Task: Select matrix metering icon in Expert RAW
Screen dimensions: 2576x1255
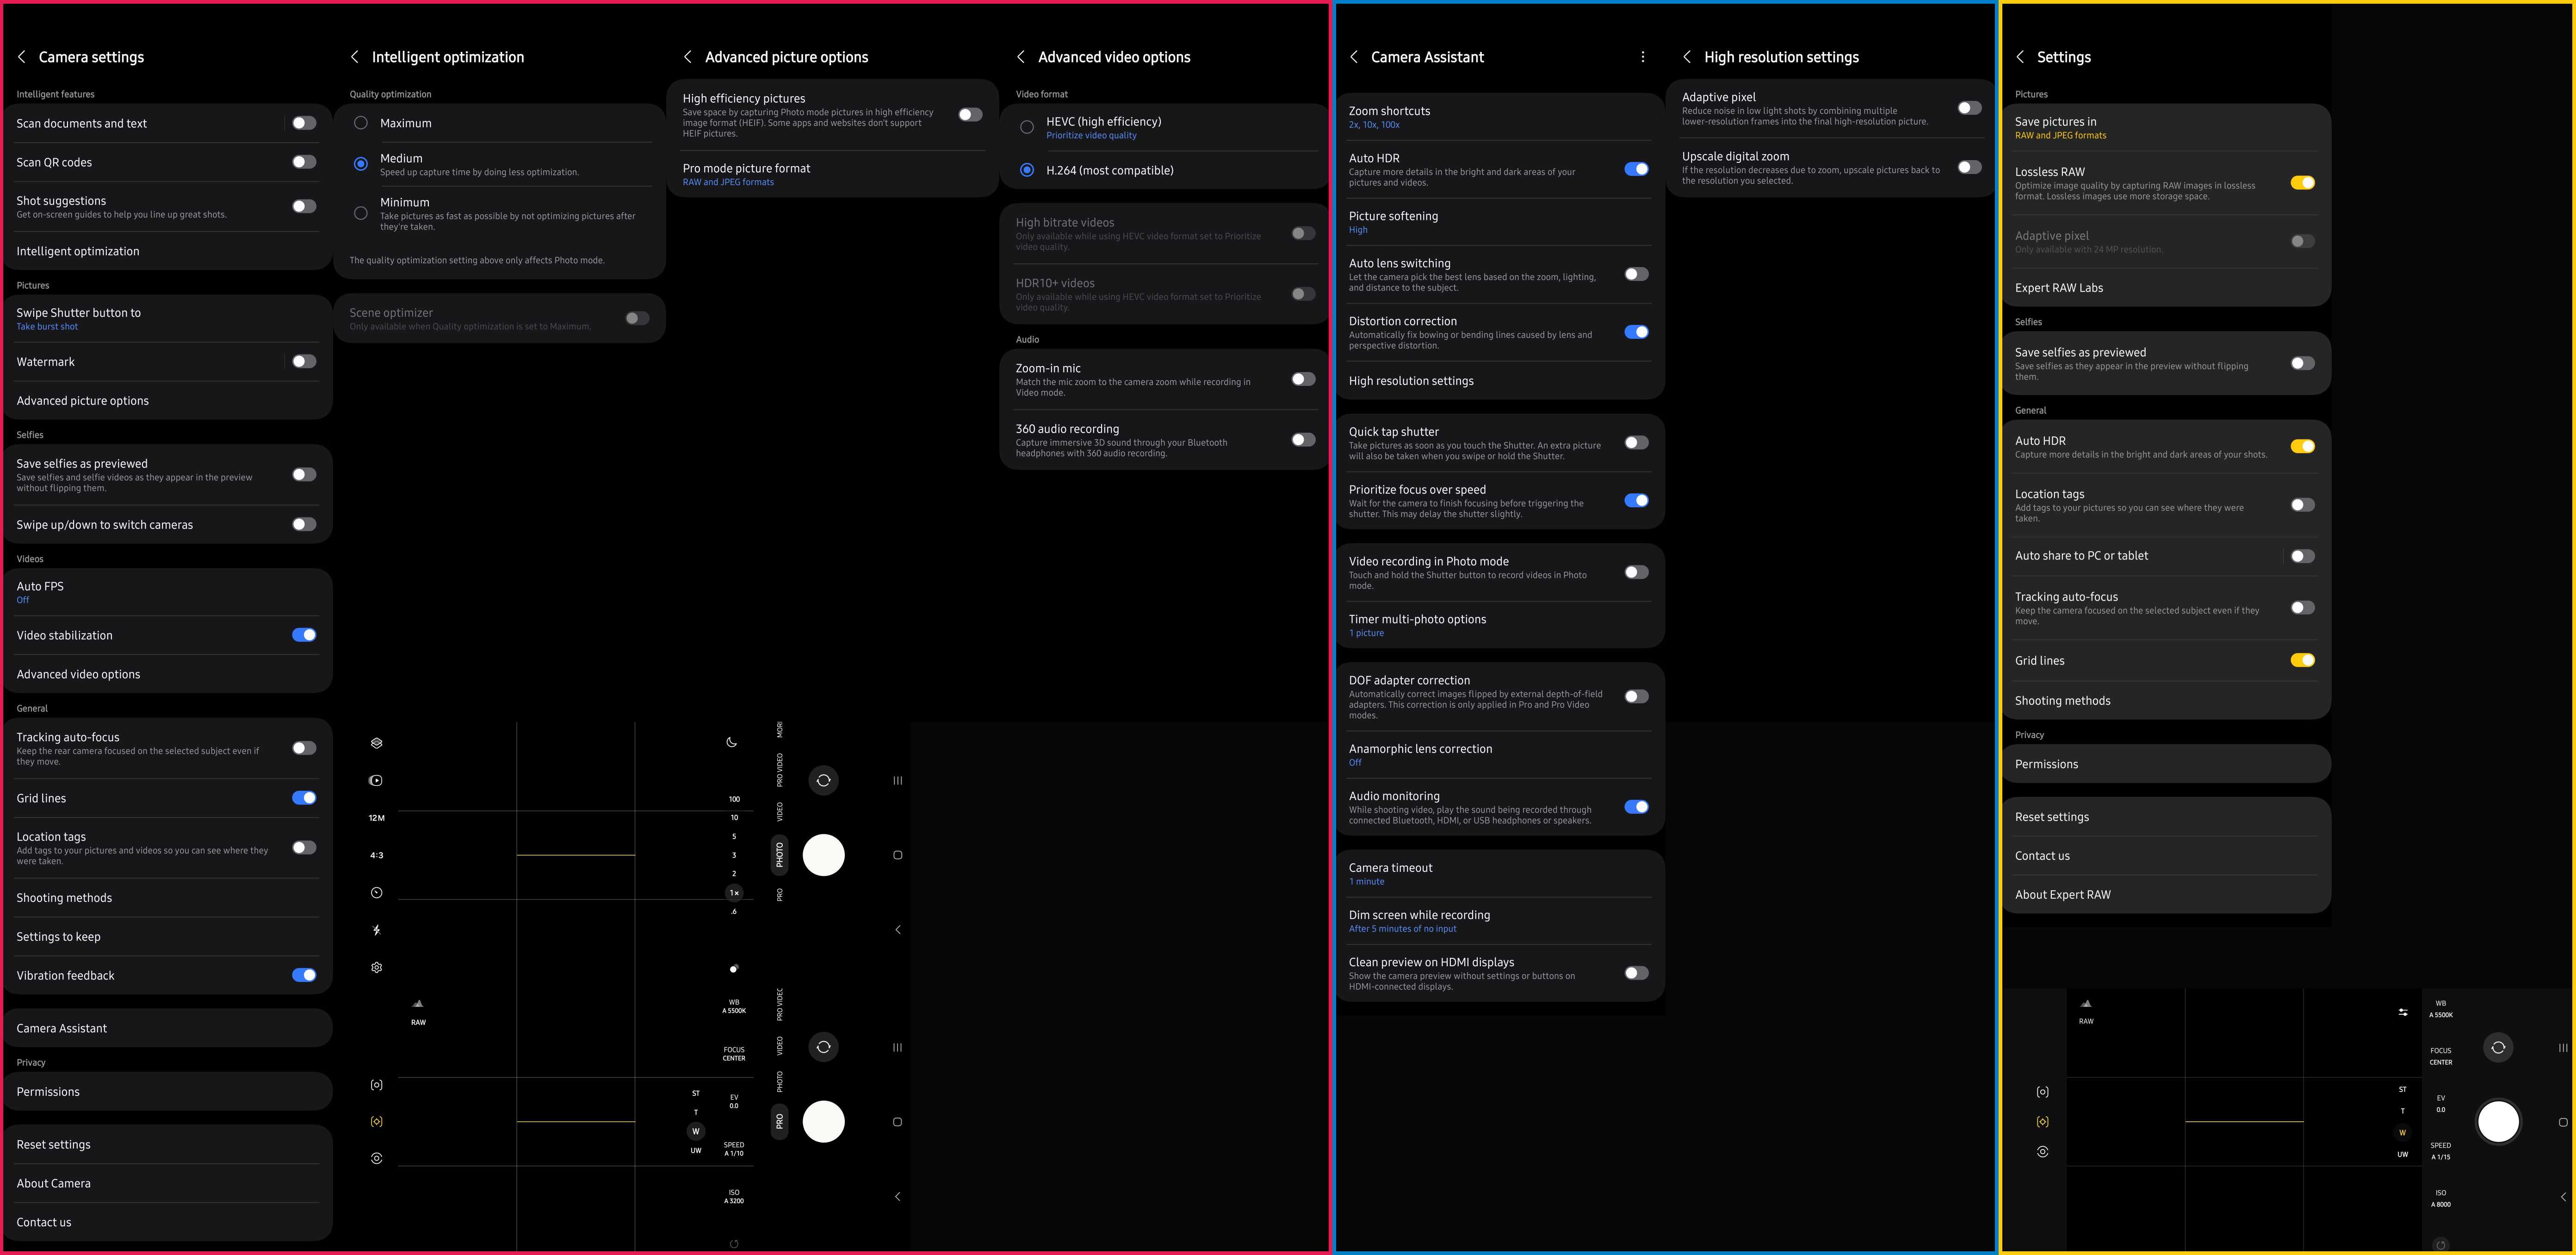Action: [x=2043, y=1092]
